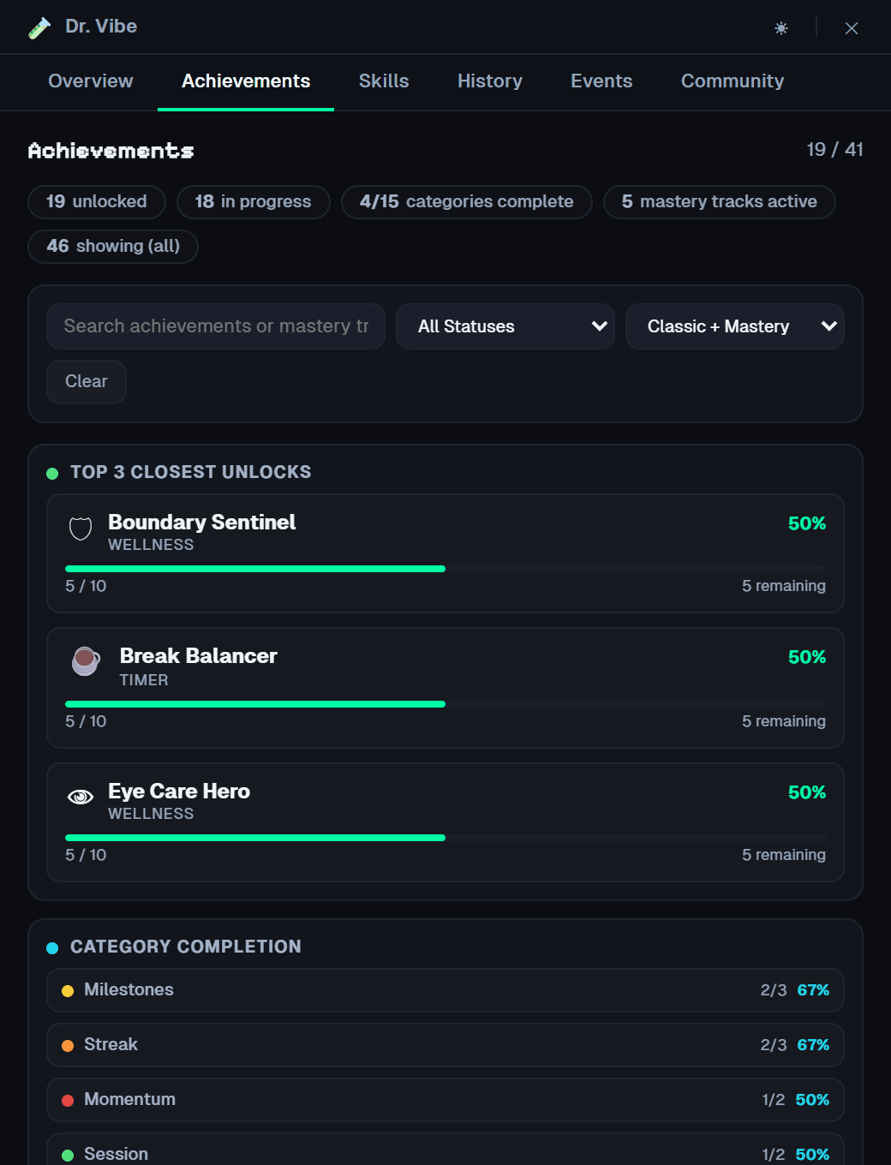The width and height of the screenshot is (891, 1165).
Task: Click the Boundary Sentinel shield icon
Action: (81, 529)
